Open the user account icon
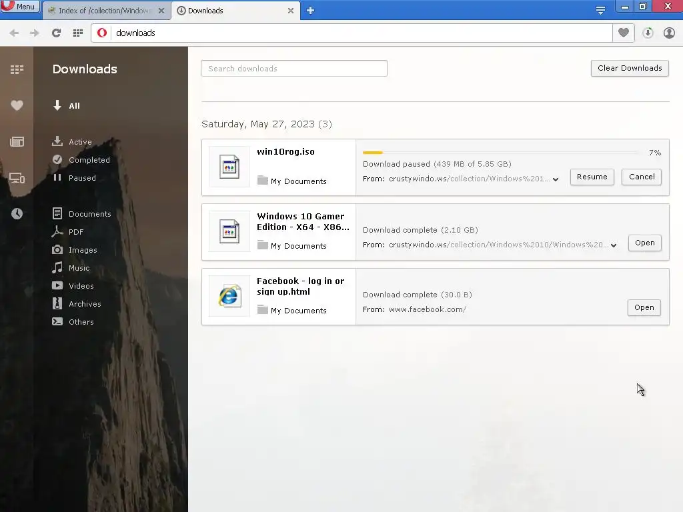 [669, 33]
